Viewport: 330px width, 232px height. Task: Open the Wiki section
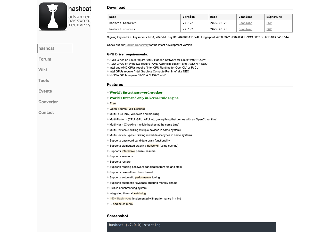43,70
